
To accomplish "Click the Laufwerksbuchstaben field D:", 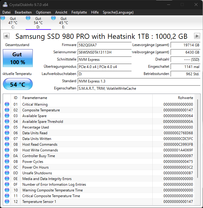I will (x=104, y=74).
